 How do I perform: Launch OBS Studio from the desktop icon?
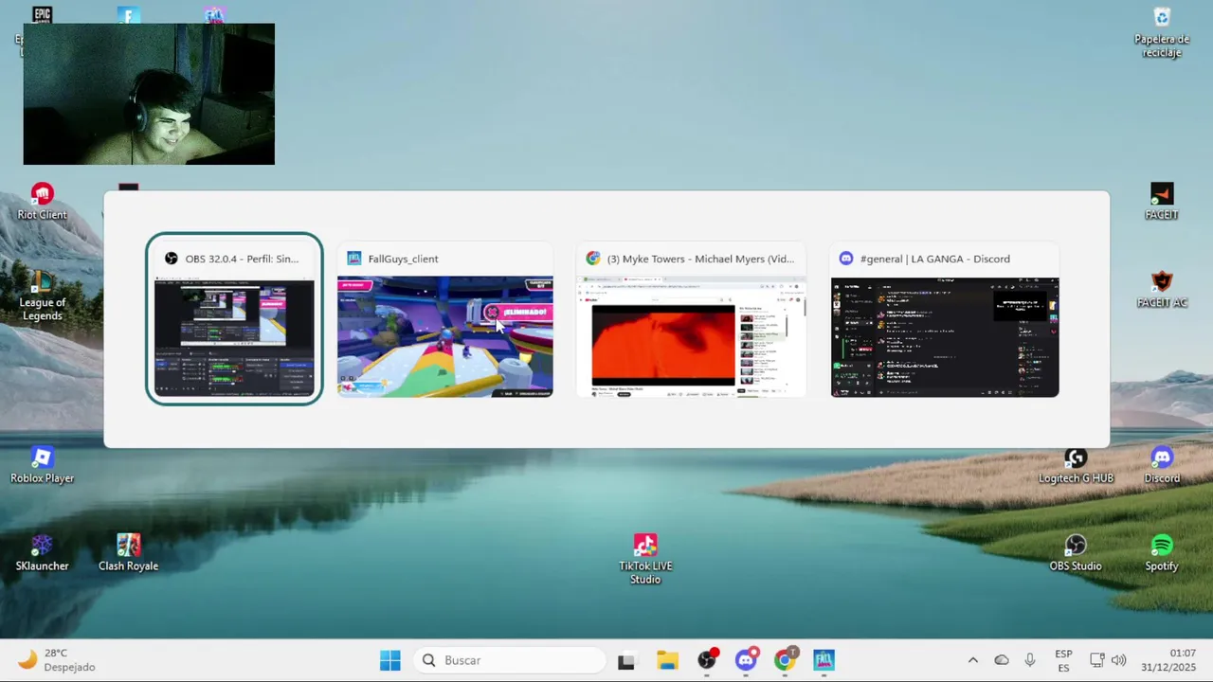[x=1076, y=553]
